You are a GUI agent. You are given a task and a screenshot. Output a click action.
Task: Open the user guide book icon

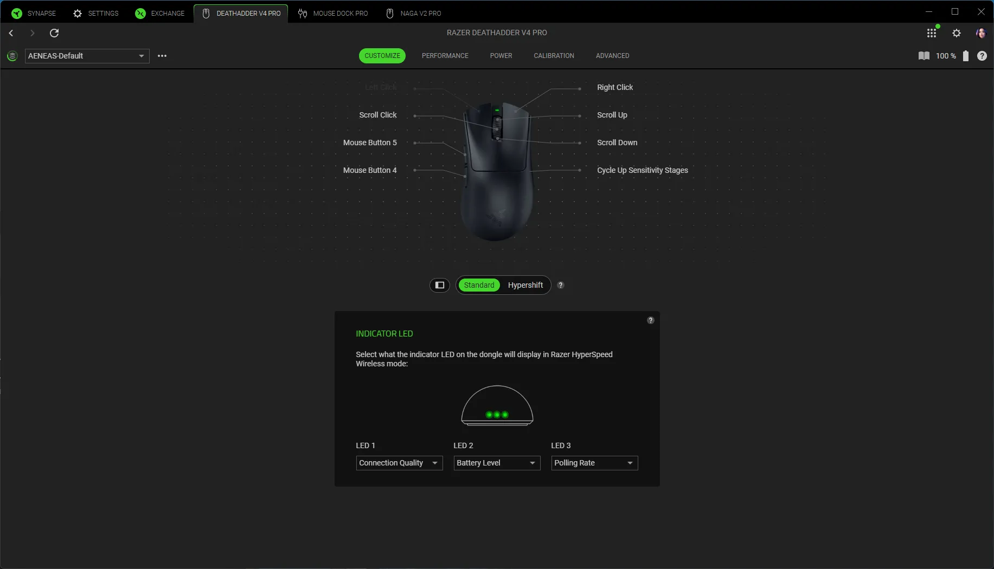tap(924, 56)
